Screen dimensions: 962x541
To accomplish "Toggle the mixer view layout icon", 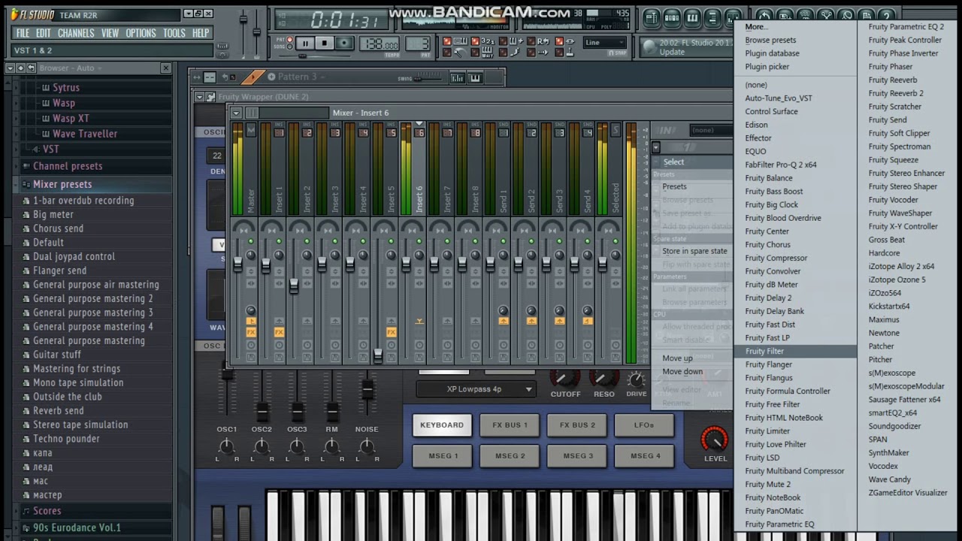I will pos(252,113).
